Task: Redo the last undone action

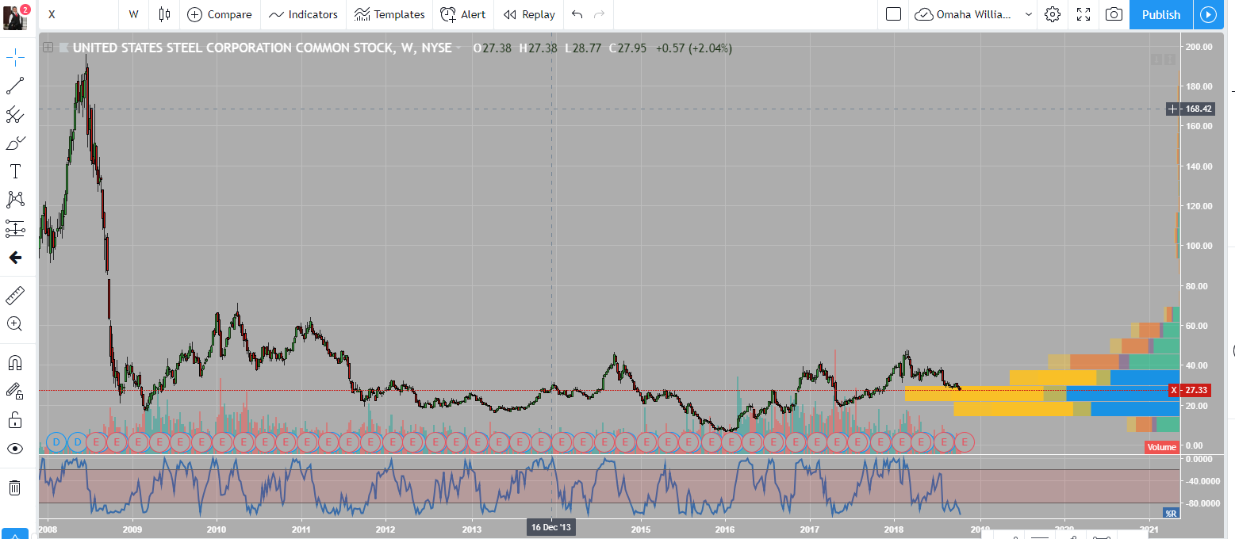Action: [600, 14]
